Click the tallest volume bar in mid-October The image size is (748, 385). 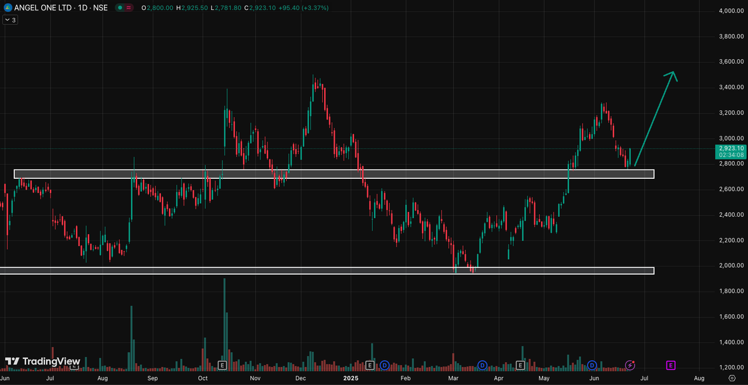click(x=224, y=324)
